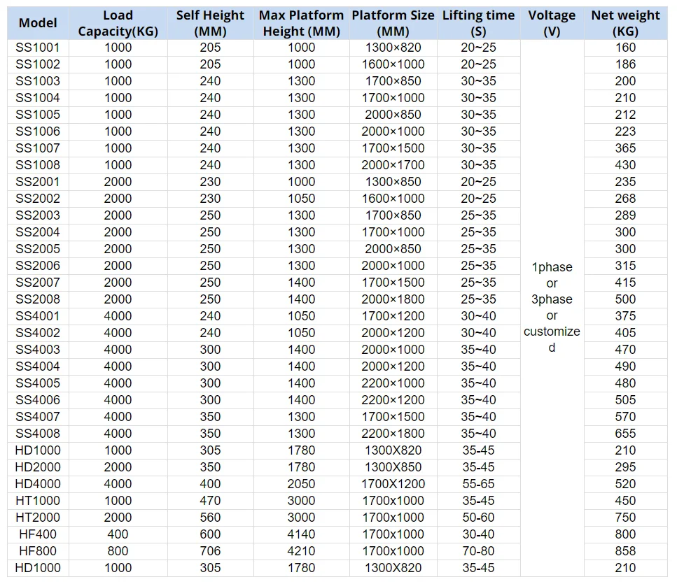
Task: Click lifting time 55-65 for HD4000
Action: click(x=478, y=485)
